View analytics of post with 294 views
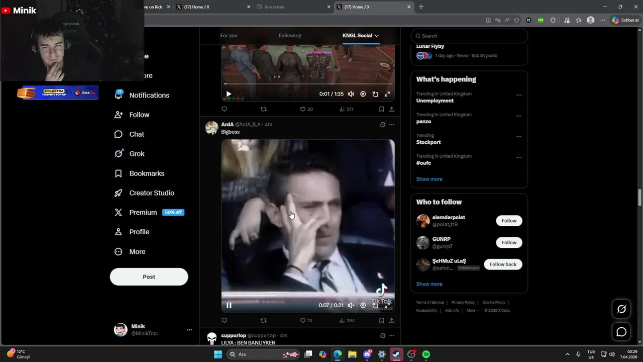Screen dimensions: 643x362 347,320
